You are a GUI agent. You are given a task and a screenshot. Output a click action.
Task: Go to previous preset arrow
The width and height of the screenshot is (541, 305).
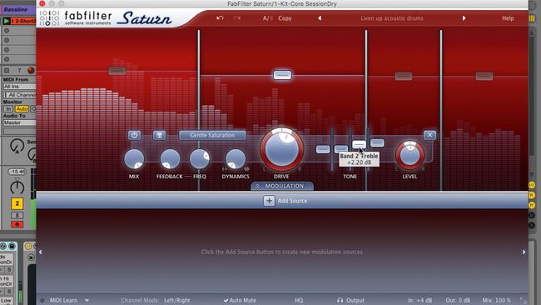[320, 18]
